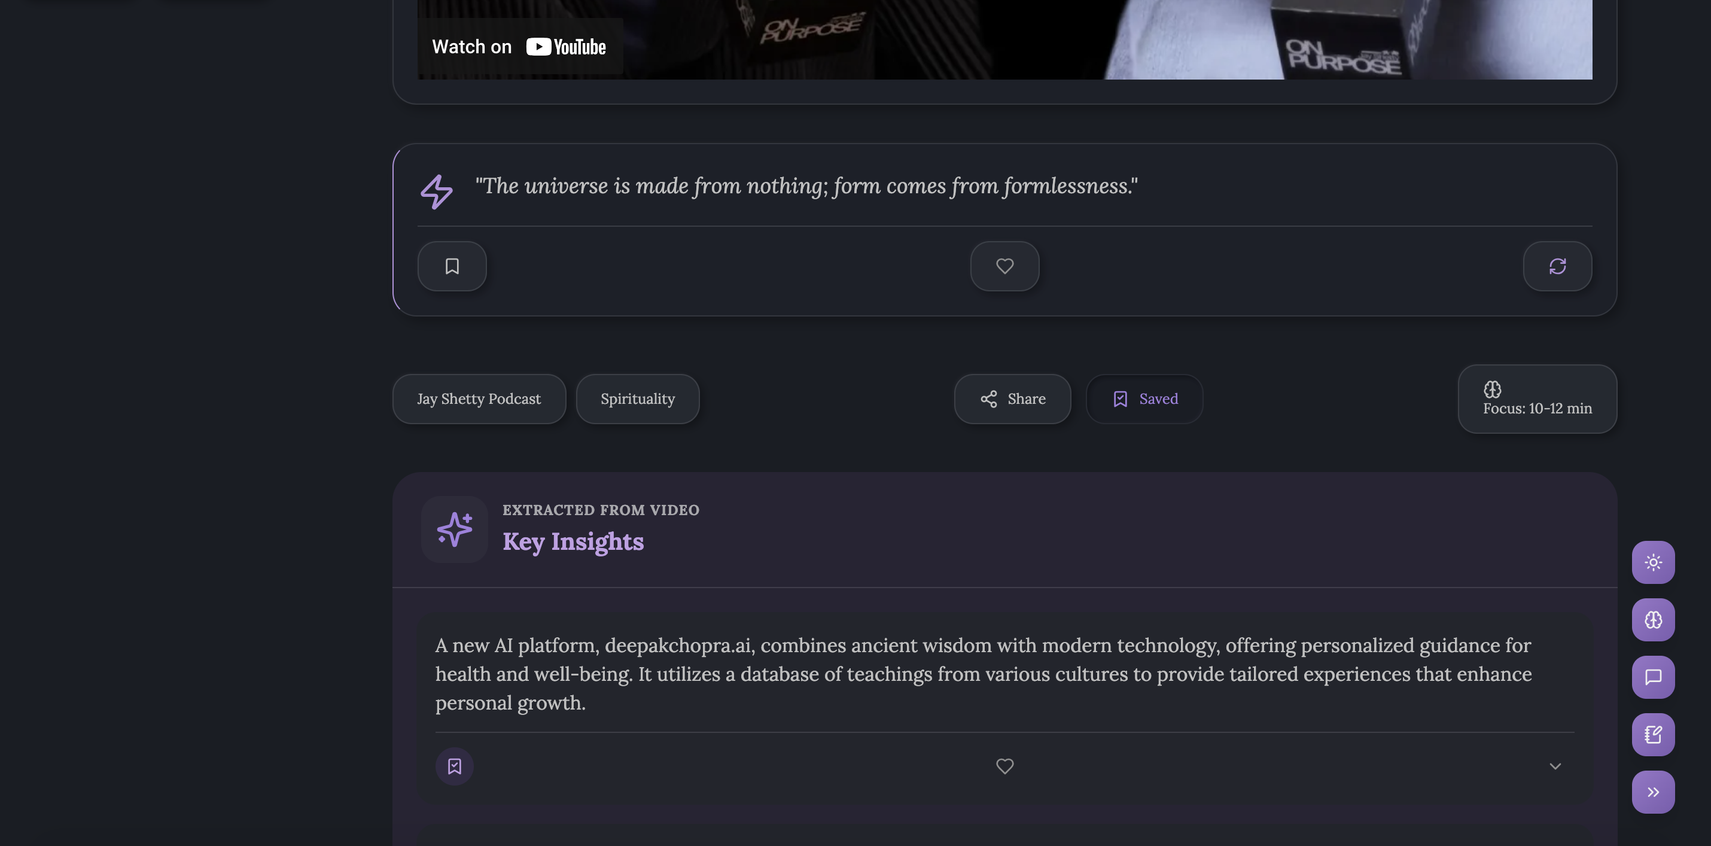Share this video summary
The height and width of the screenshot is (846, 1711).
pyautogui.click(x=1012, y=399)
